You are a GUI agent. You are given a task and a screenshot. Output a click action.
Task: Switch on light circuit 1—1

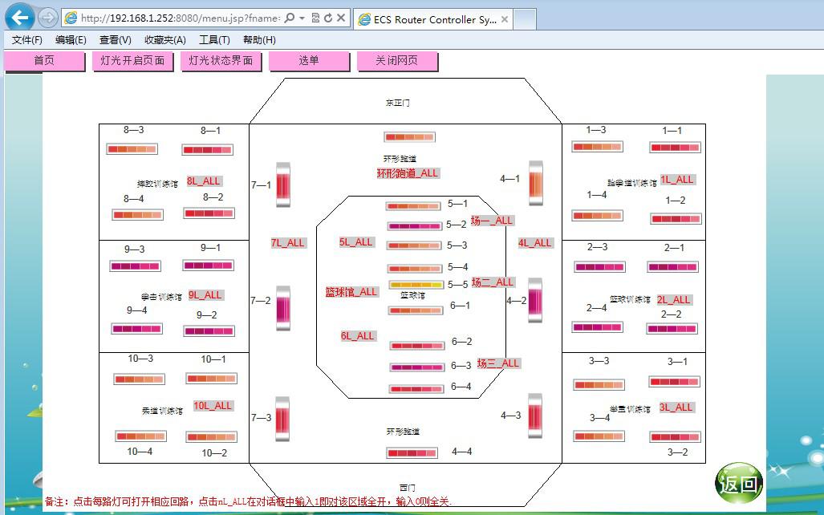675,148
